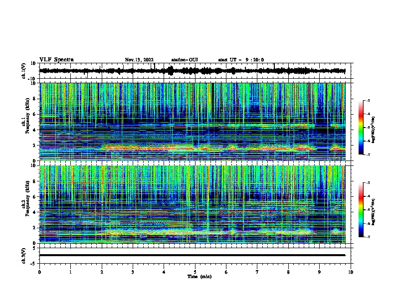Click the "station=OUI" header label
The width and height of the screenshot is (395, 305).
(185, 60)
